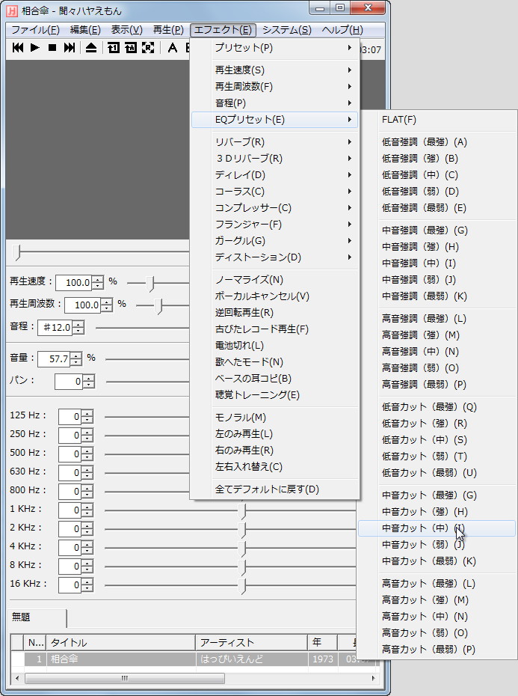Select 高音カット（最弱）(P) preset
This screenshot has width=518, height=696.
pyautogui.click(x=437, y=650)
